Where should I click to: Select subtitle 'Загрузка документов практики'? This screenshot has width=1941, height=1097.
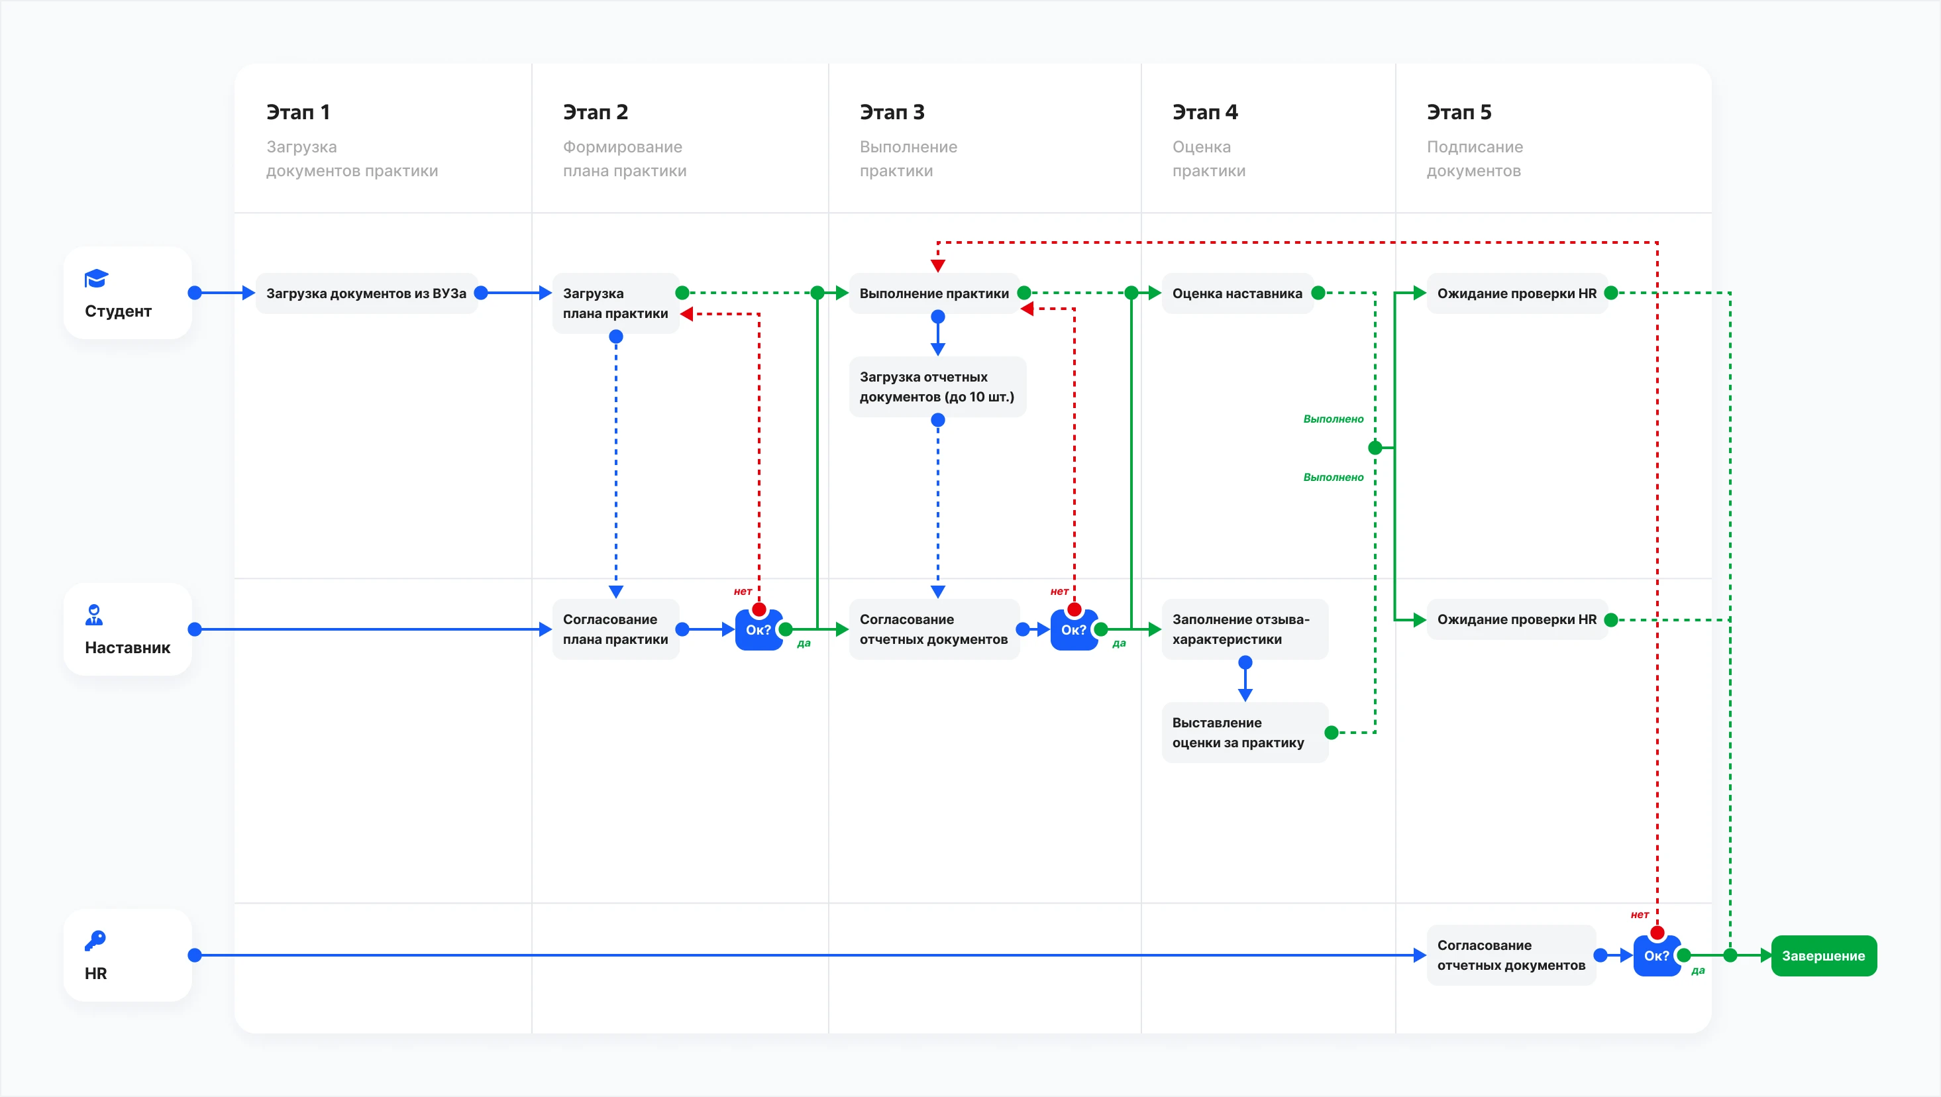pyautogui.click(x=352, y=159)
